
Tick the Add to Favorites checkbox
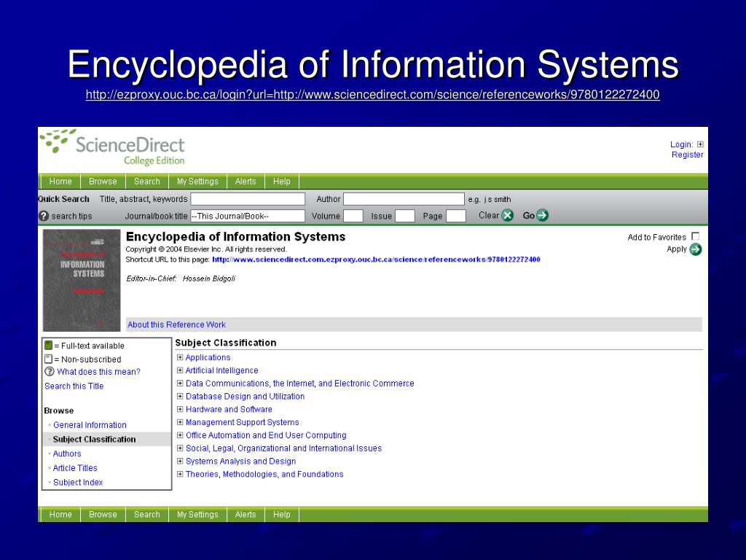tap(696, 236)
